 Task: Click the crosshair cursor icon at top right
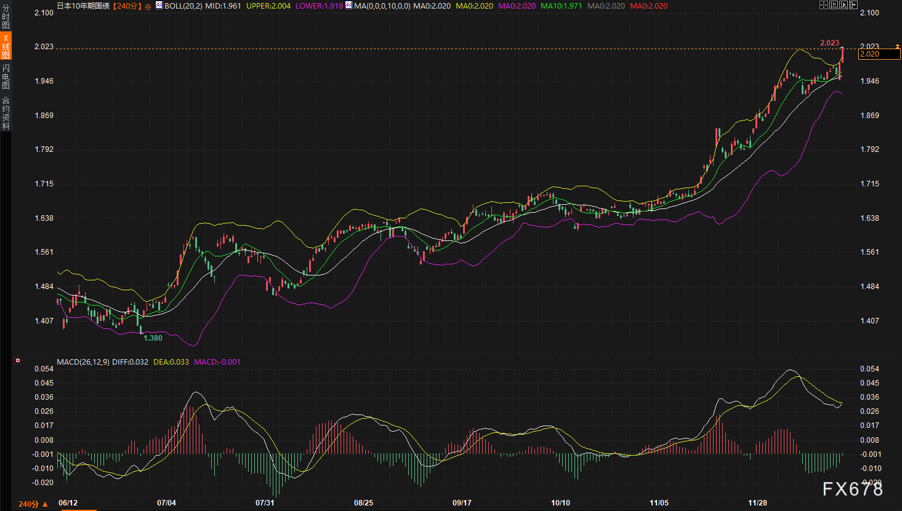point(824,5)
